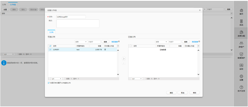Select the LUN组 tab in background
248x107 pixels.
coord(13,4)
